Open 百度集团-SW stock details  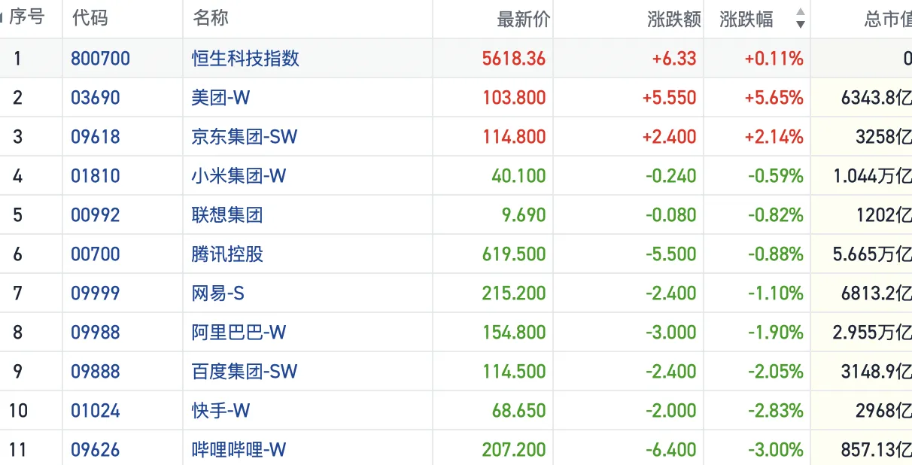(244, 372)
